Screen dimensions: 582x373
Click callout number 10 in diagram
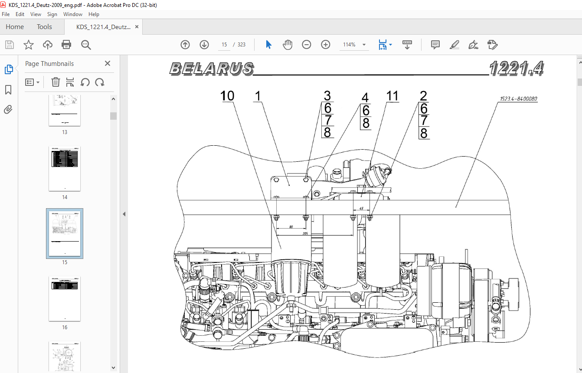tap(227, 96)
